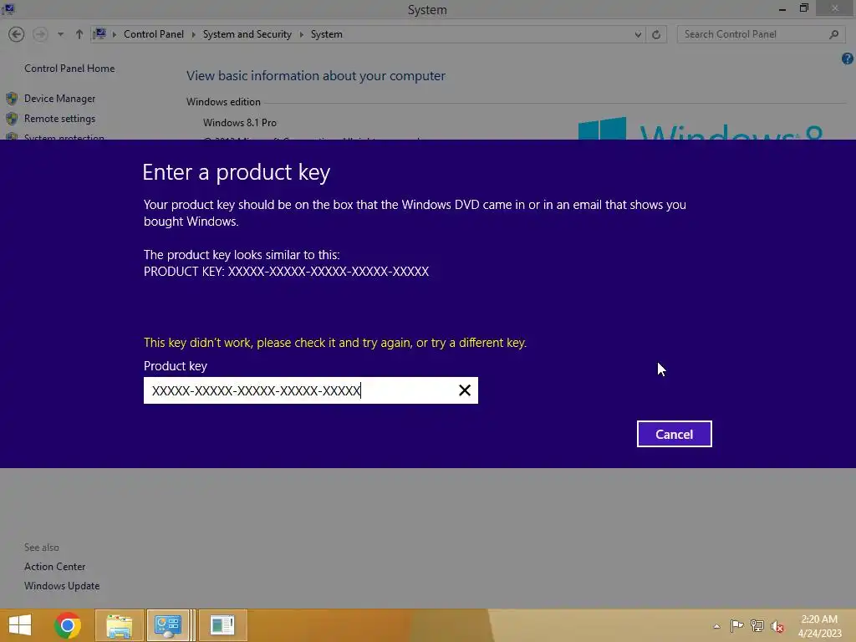This screenshot has height=642, width=856.
Task: Clear the product key field with X
Action: 465,390
